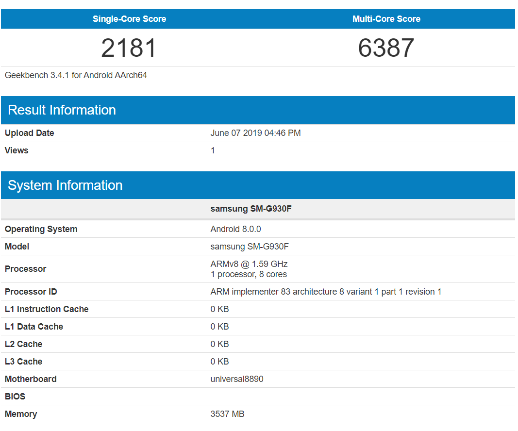This screenshot has height=431, width=518.
Task: Select the Android 8.0.0 value
Action: coord(235,229)
